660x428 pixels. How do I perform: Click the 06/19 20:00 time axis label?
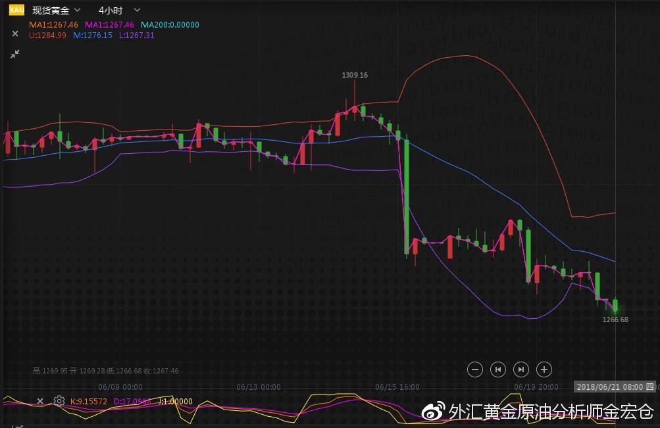coord(536,387)
